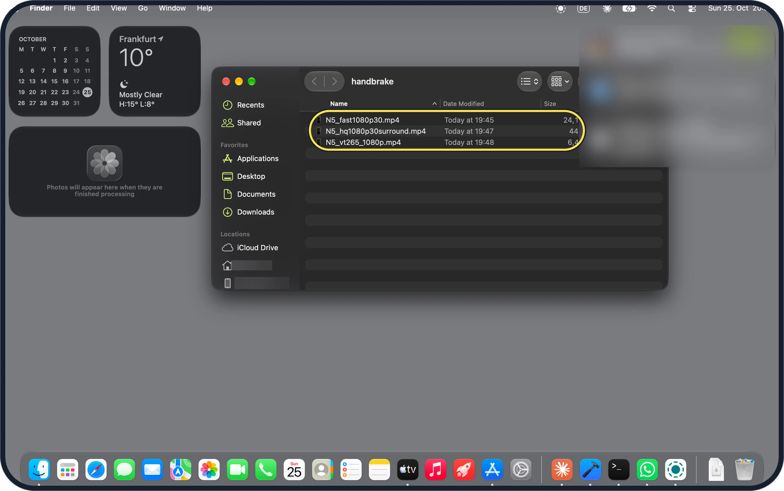
Task: Select the file N5_hq1080p30surround.mp4
Action: pyautogui.click(x=376, y=131)
